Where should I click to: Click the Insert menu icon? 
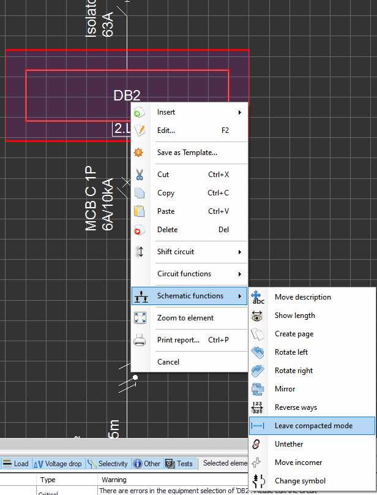tap(139, 112)
